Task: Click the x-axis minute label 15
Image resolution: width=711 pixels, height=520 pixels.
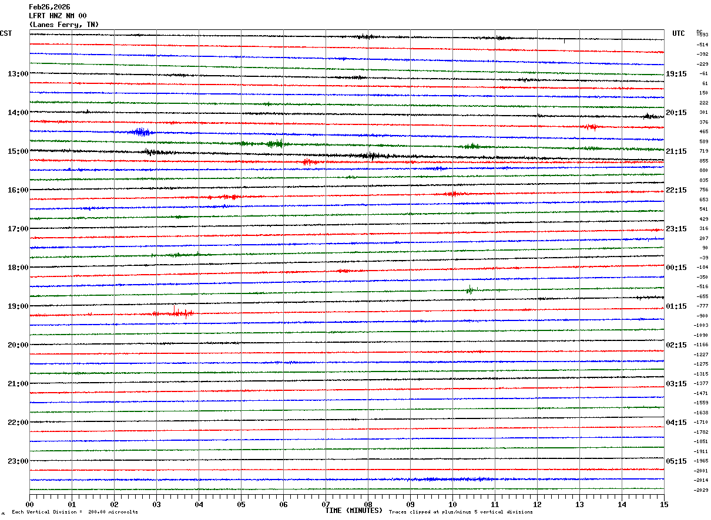Action: click(x=664, y=504)
